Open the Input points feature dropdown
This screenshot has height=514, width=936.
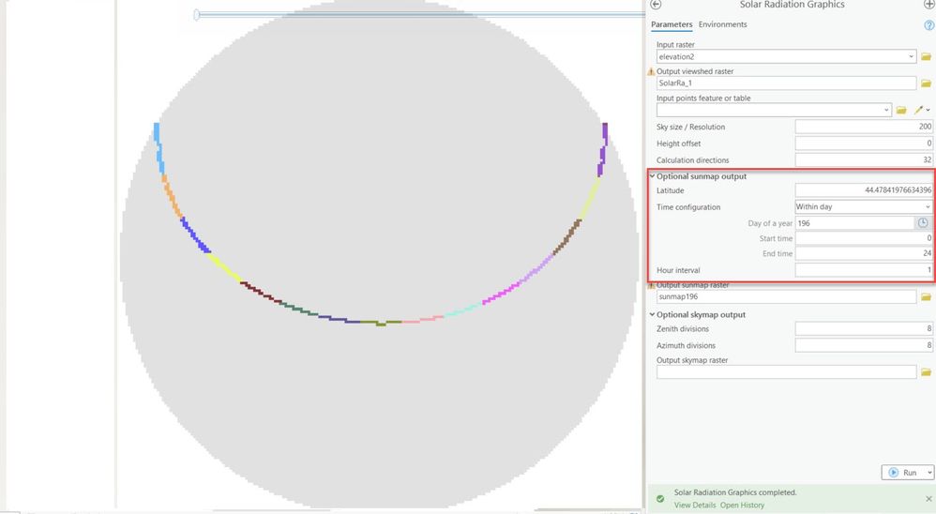(886, 110)
